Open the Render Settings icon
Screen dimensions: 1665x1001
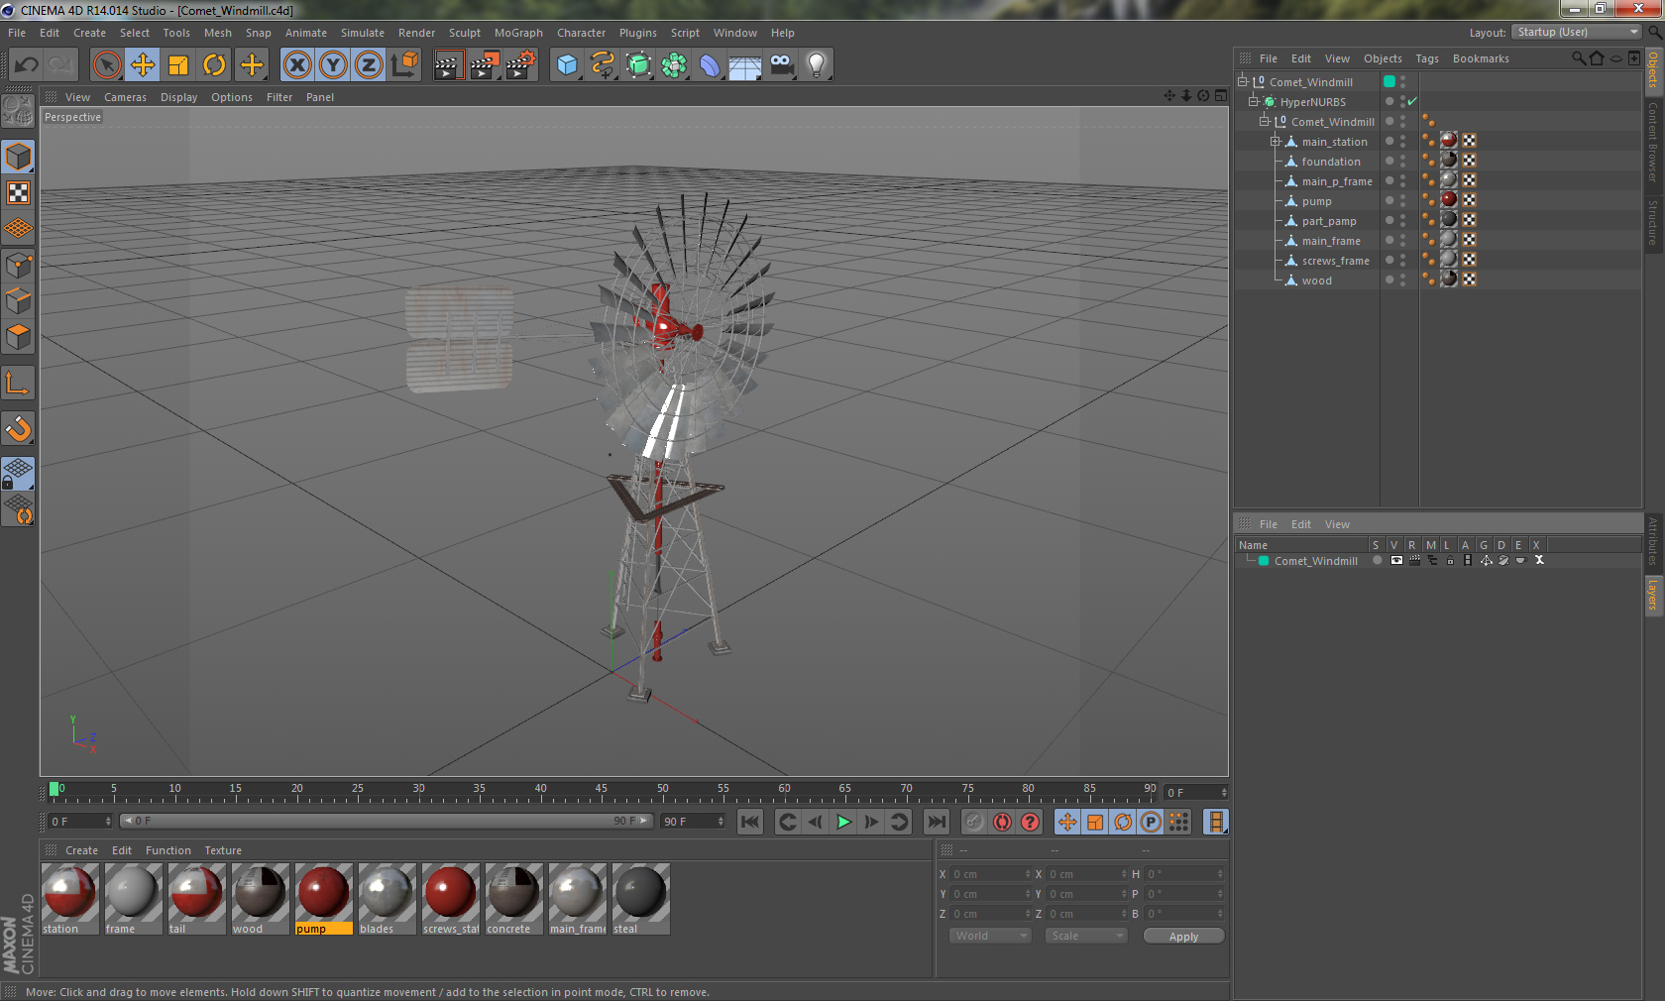pos(521,65)
